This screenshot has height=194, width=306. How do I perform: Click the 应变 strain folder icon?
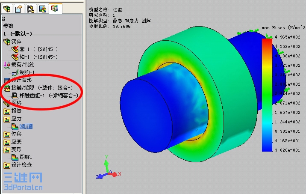point(7,142)
